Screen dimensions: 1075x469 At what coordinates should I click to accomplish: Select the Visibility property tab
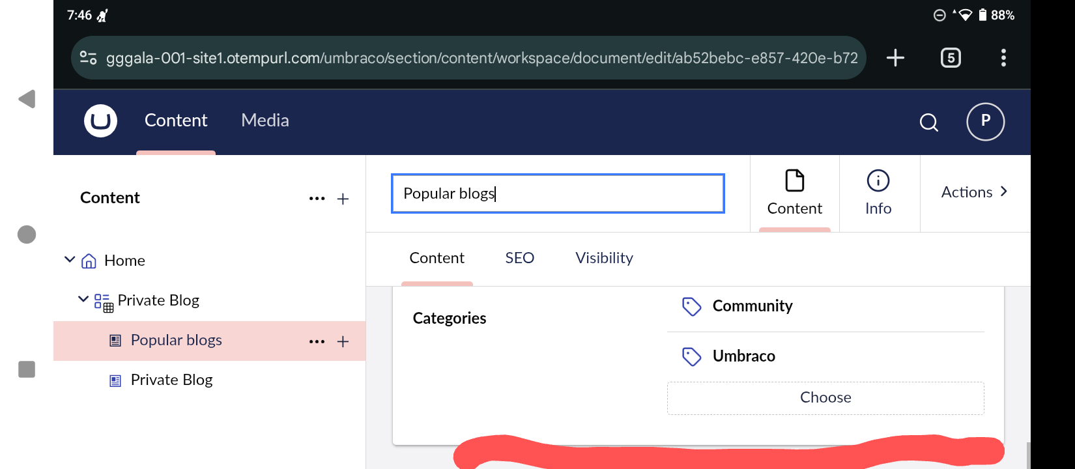605,259
